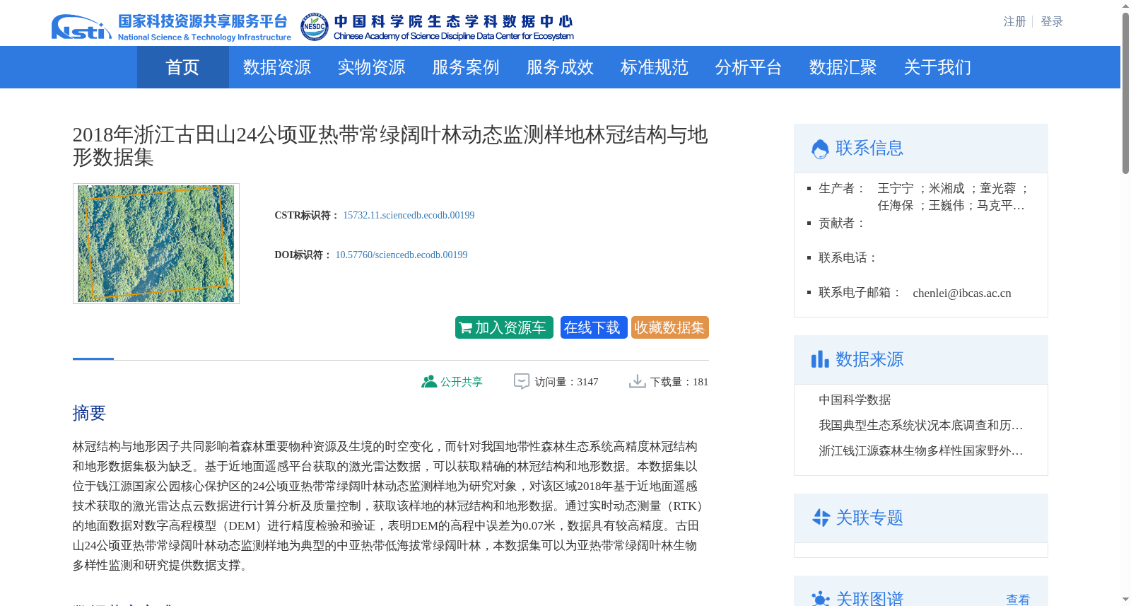Screen dimensions: 1131x606
Task: Click the email chenlei@ibcas.ac.cn
Action: pos(962,293)
